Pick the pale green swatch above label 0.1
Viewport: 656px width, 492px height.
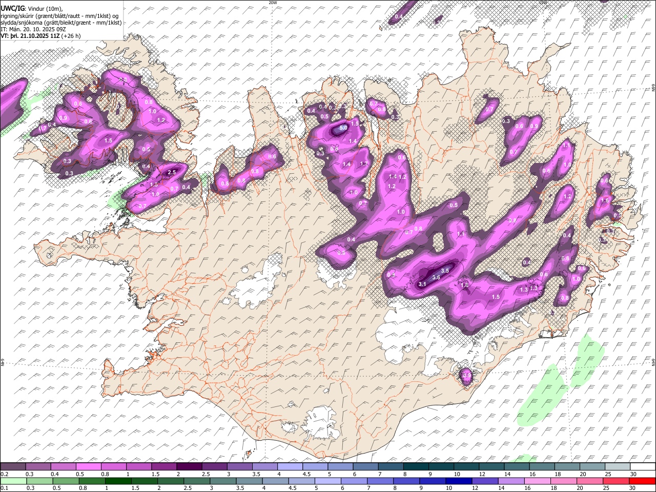[13, 481]
